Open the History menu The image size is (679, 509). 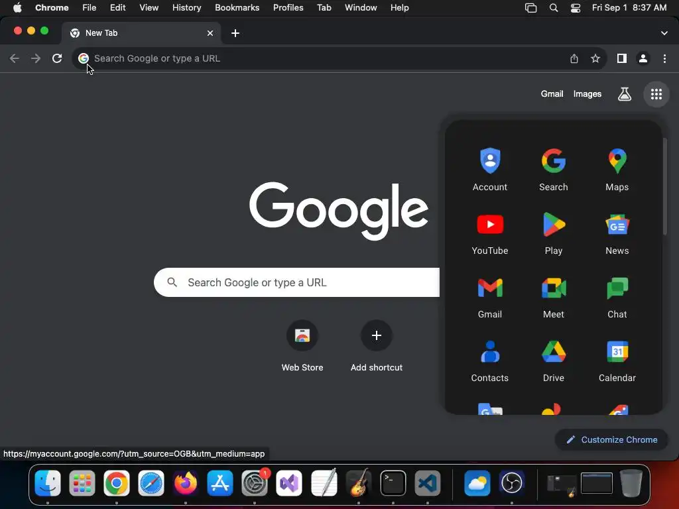(x=186, y=8)
